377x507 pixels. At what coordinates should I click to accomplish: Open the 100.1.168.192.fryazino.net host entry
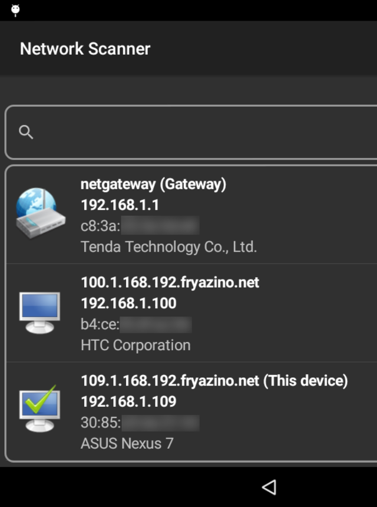click(170, 282)
